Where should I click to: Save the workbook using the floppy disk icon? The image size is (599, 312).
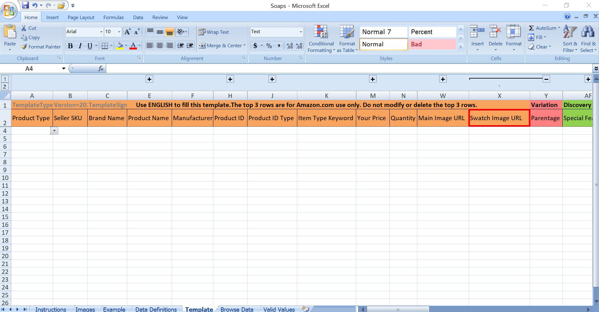tap(25, 5)
